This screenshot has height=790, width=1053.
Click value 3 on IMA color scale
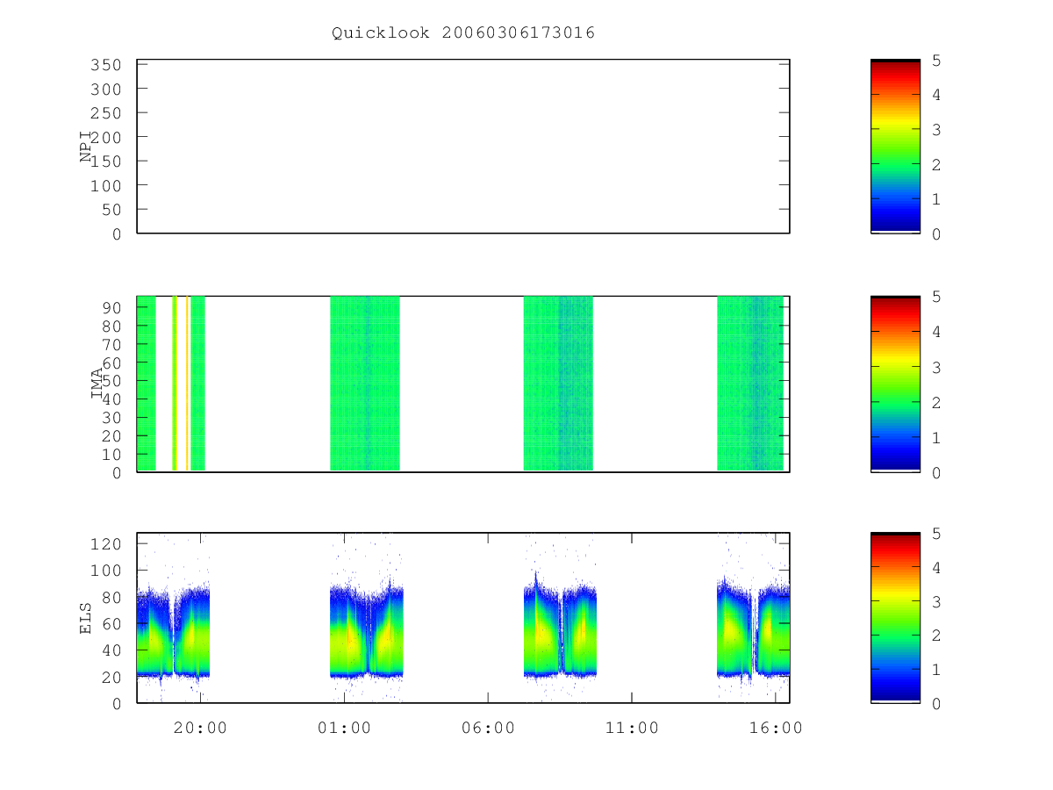coord(937,367)
